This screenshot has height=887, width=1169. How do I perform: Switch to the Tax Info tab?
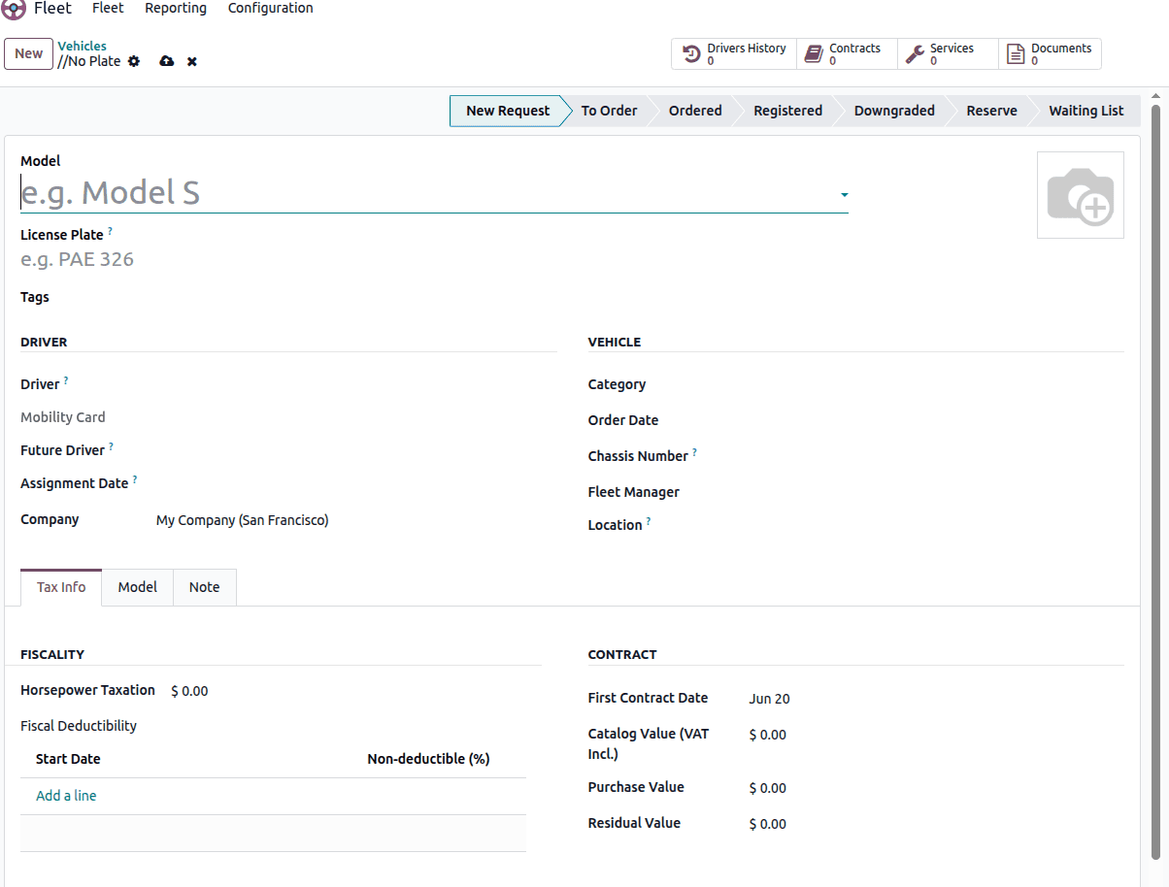click(x=61, y=587)
